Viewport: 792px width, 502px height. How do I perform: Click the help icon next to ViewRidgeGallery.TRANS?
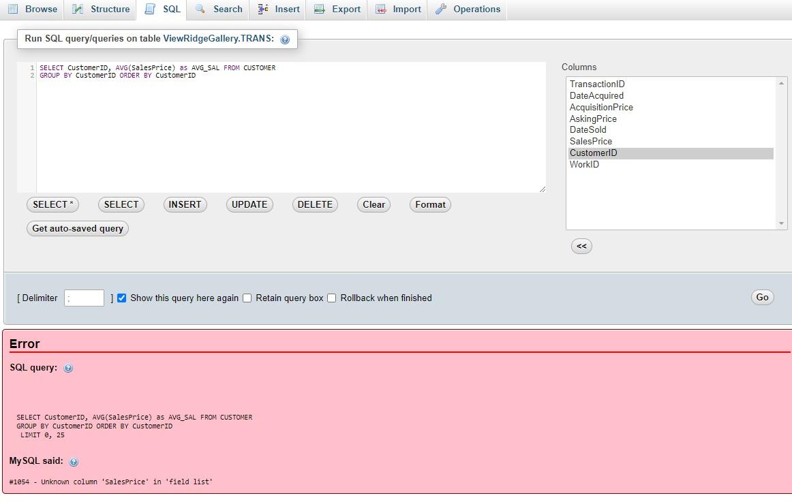[x=285, y=39]
